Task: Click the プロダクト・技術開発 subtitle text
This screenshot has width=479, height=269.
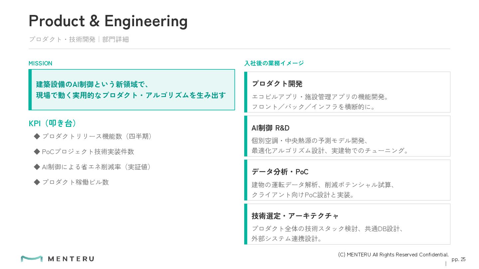Action: coord(62,39)
